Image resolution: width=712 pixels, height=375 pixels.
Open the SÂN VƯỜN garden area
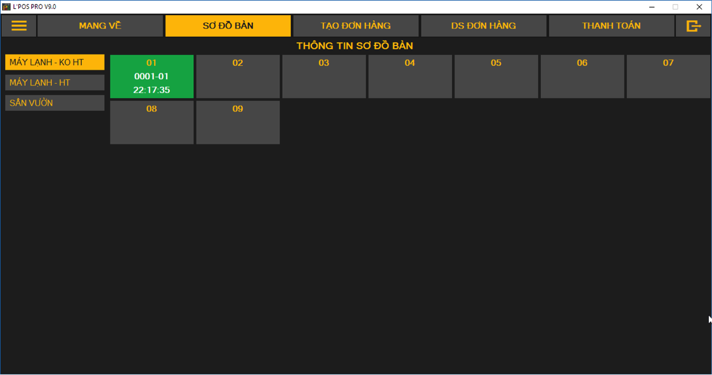tap(55, 103)
